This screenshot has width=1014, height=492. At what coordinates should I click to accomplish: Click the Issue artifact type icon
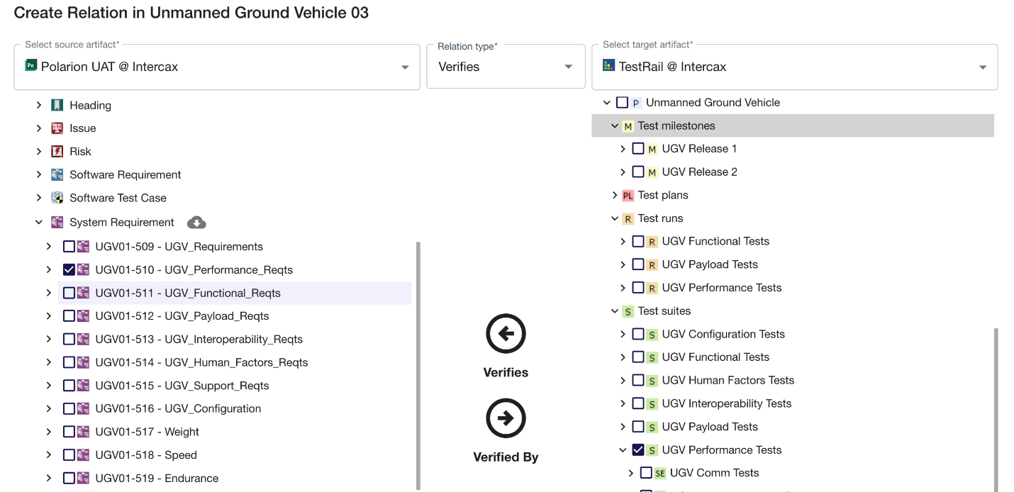point(57,128)
